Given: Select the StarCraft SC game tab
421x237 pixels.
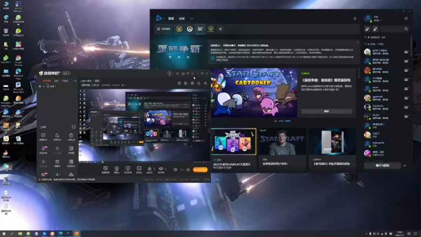Looking at the screenshot, I should coord(200,29).
